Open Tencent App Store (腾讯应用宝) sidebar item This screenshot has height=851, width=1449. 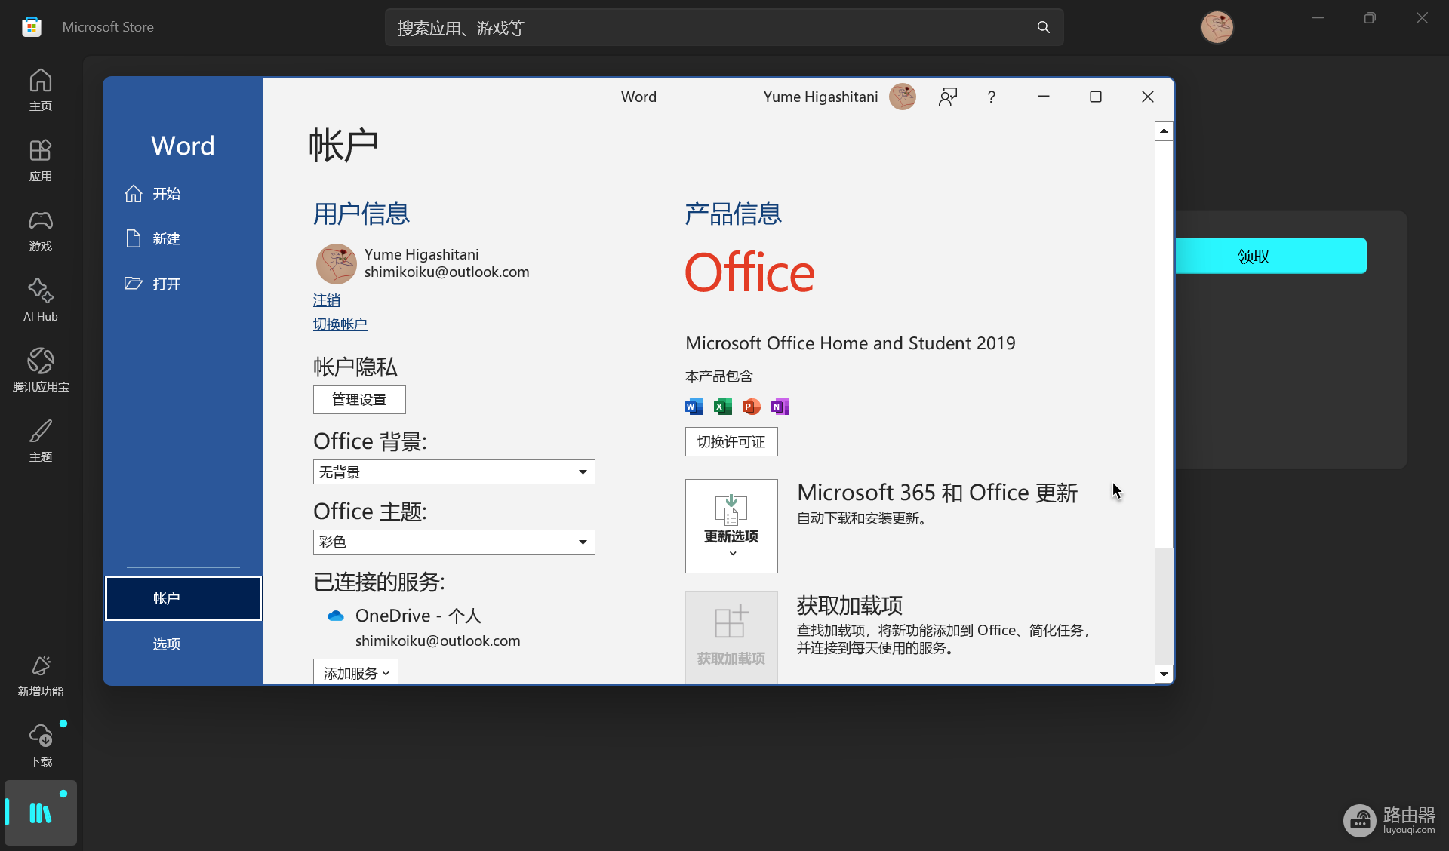[x=41, y=370]
